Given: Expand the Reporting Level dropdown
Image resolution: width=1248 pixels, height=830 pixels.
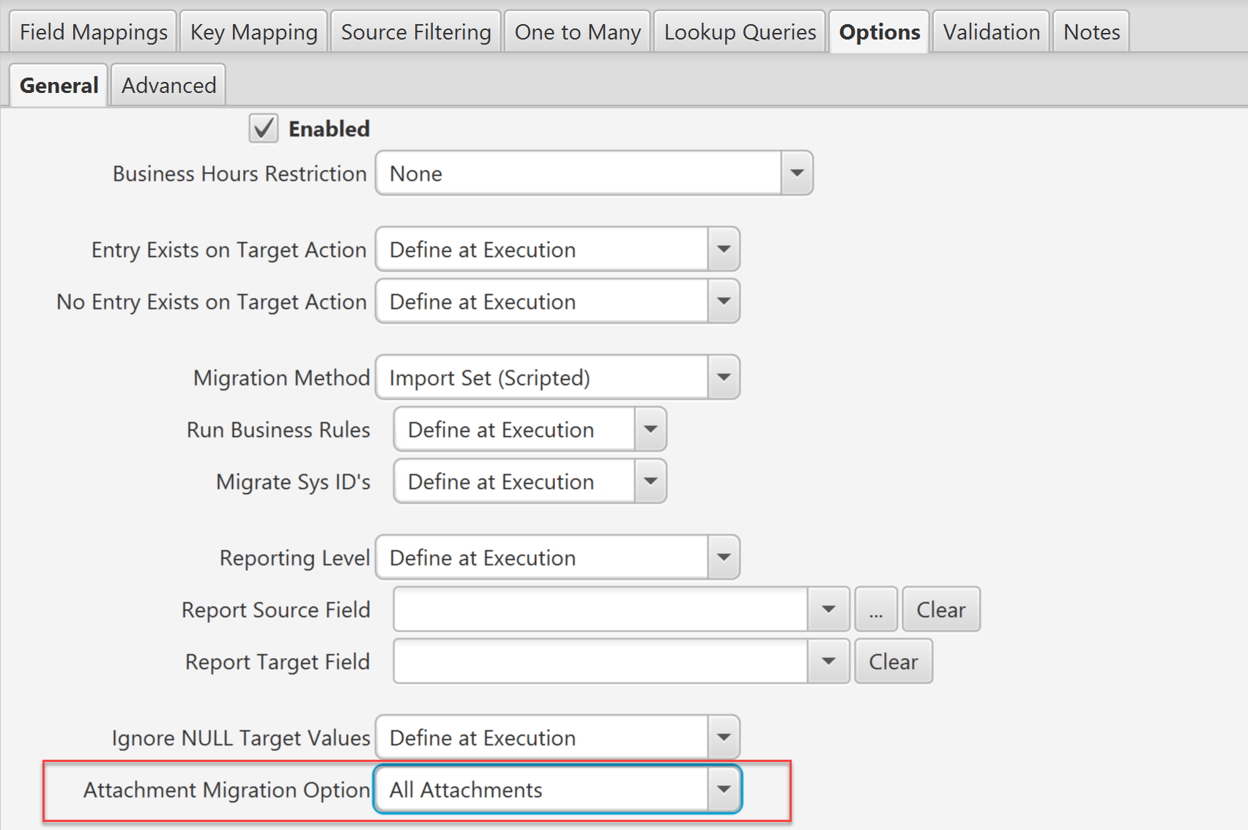Looking at the screenshot, I should pos(723,557).
